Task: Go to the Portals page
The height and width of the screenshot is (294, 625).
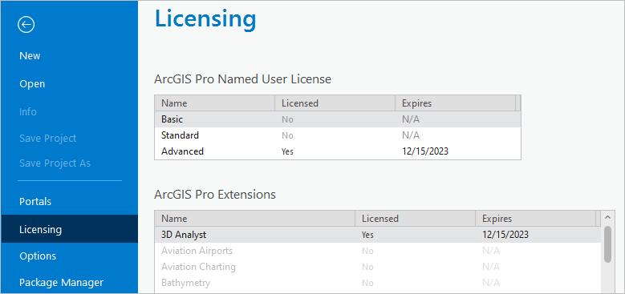Action: click(35, 201)
